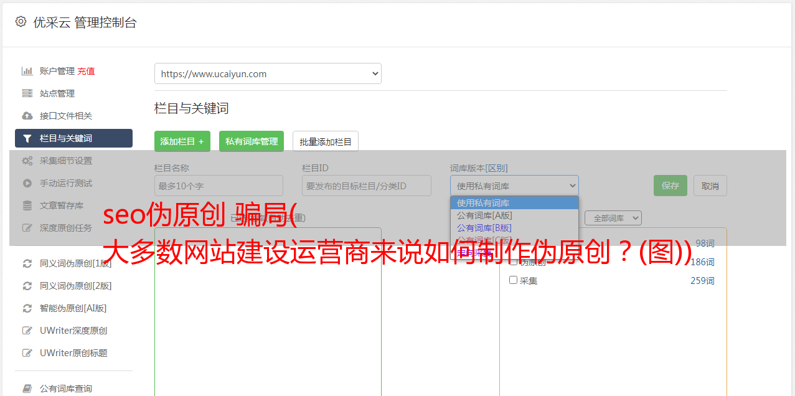Click the 259词 count
The height and width of the screenshot is (396, 795).
(x=702, y=281)
